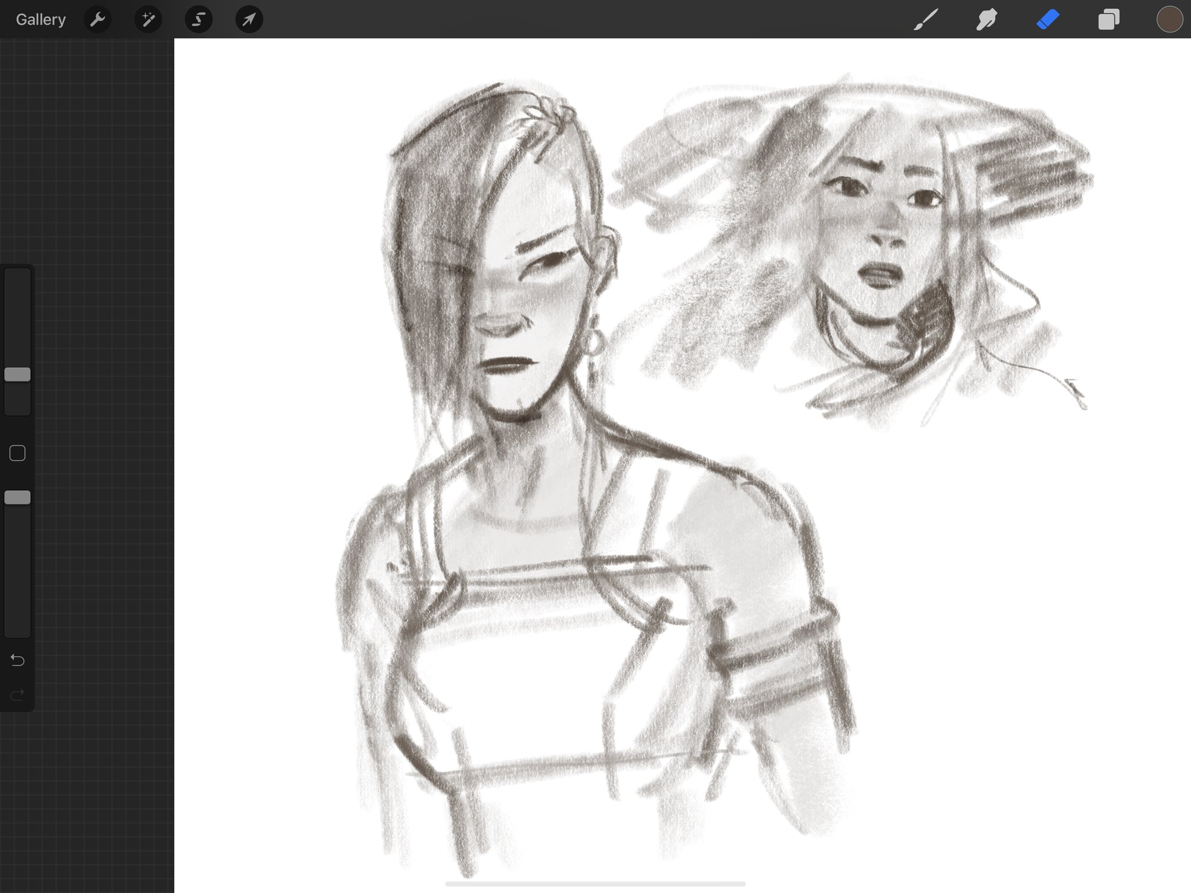Undo the last stroke
This screenshot has height=893, width=1191.
(17, 660)
